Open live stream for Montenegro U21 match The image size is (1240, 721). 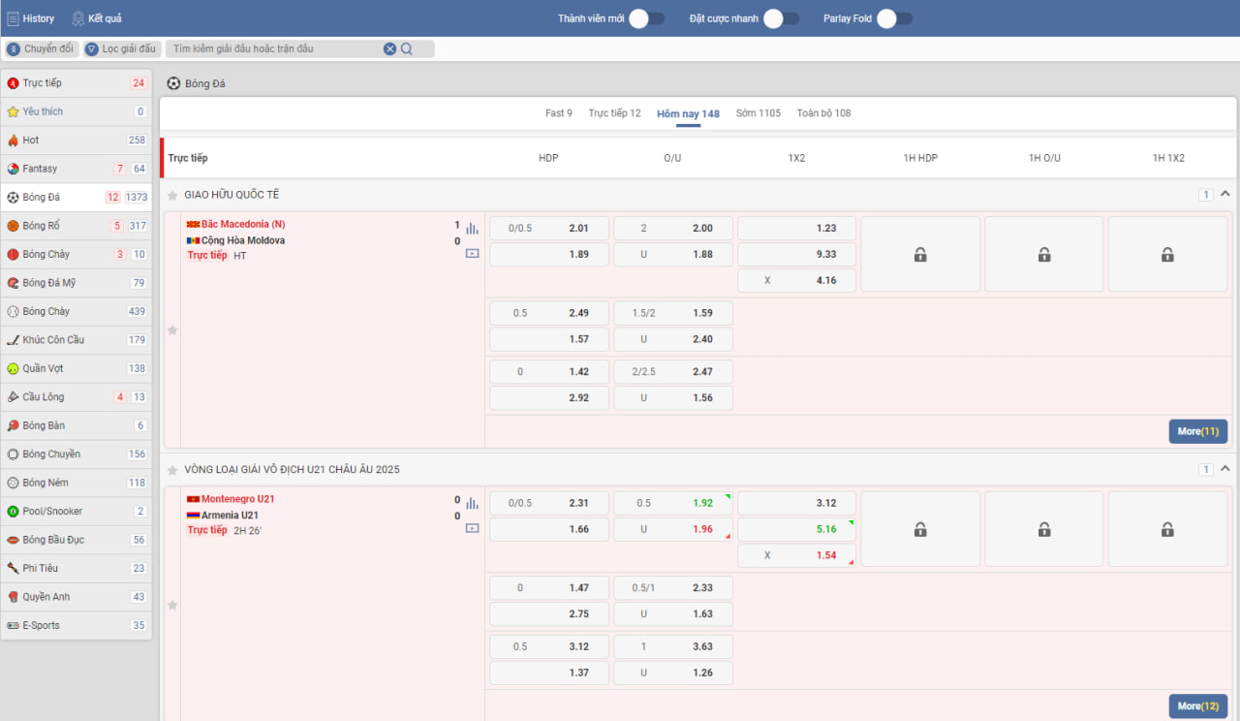(472, 528)
